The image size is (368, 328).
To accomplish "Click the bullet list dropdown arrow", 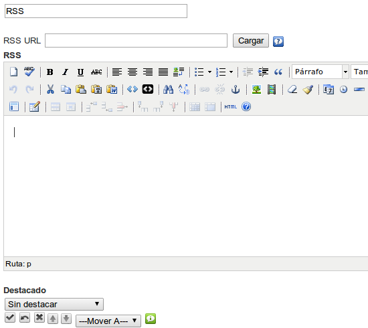I will click(x=209, y=72).
